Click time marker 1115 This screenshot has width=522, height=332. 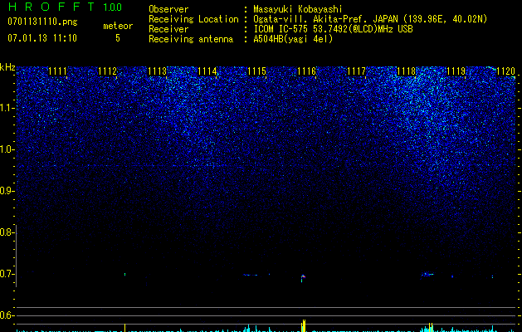tap(257, 71)
